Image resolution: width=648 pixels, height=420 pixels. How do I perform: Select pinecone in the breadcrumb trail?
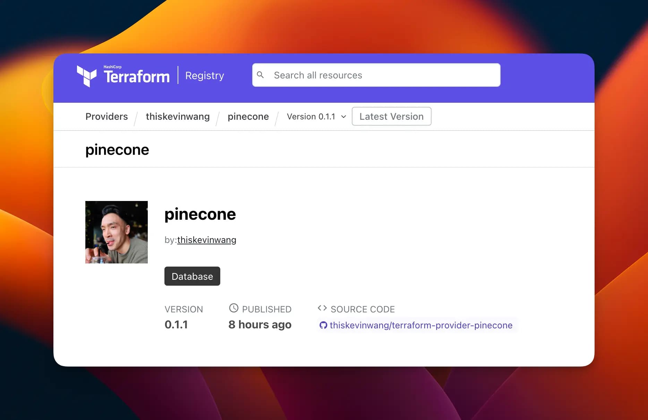(x=248, y=117)
